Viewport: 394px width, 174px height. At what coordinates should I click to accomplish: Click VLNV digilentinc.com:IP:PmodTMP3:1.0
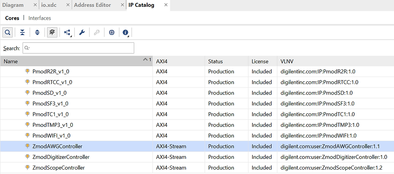320,125
